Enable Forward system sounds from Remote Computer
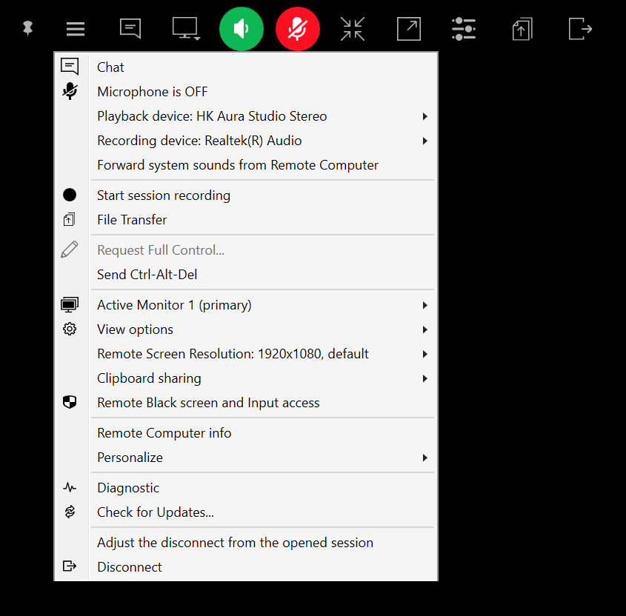This screenshot has width=626, height=616. click(x=238, y=165)
